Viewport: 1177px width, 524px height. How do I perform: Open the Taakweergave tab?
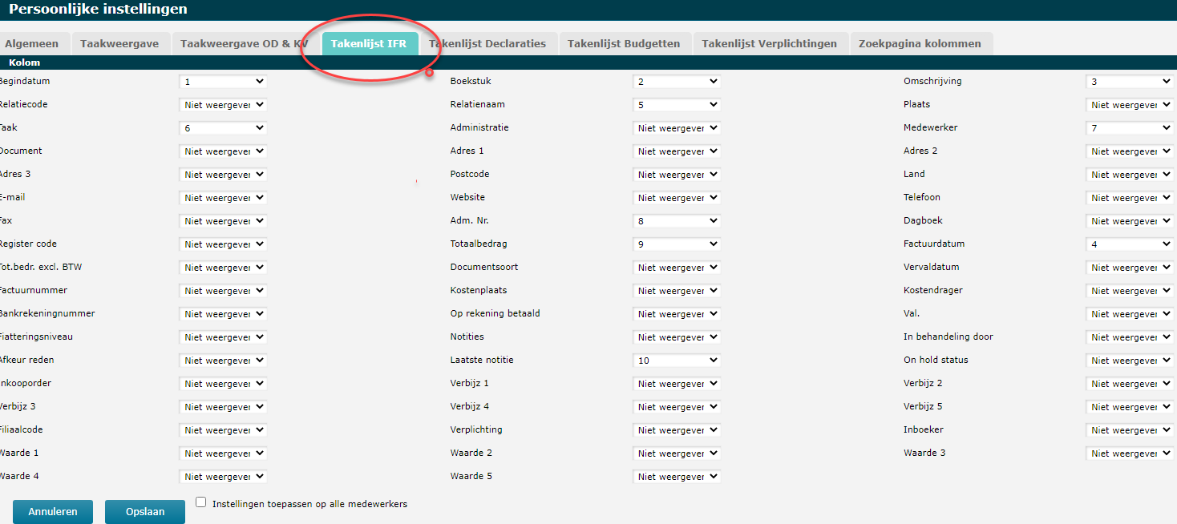(x=119, y=44)
